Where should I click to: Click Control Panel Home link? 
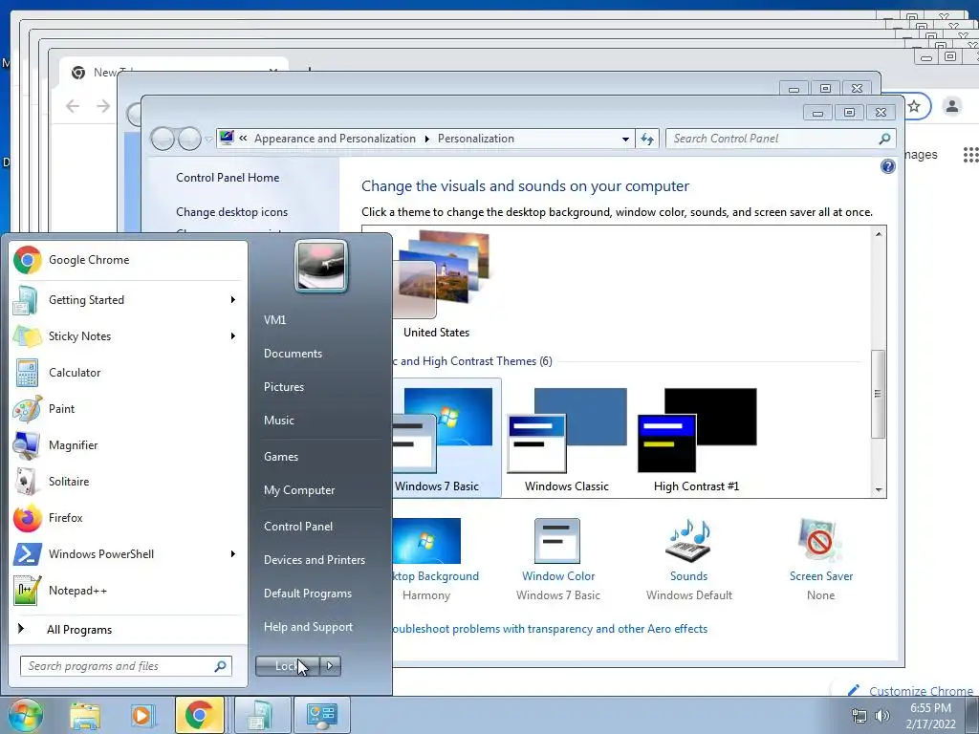pyautogui.click(x=228, y=177)
